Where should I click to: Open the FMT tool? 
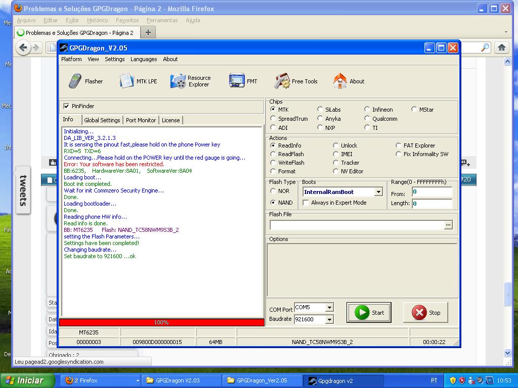click(x=243, y=81)
